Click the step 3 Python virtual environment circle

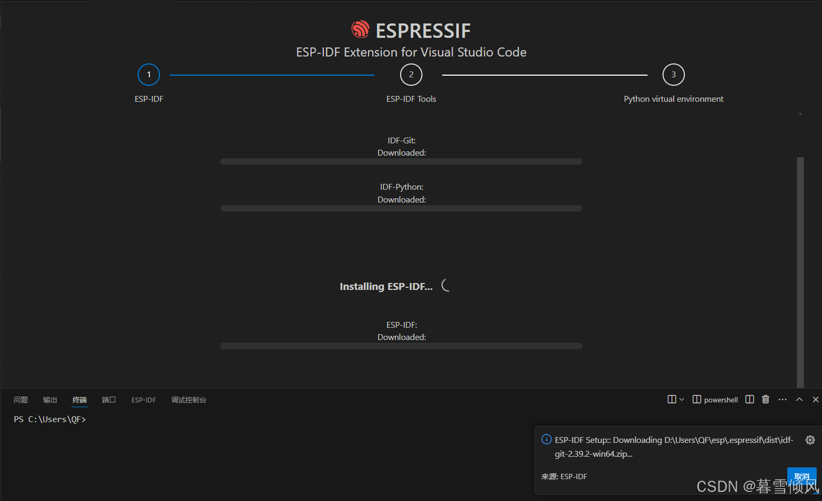[674, 75]
